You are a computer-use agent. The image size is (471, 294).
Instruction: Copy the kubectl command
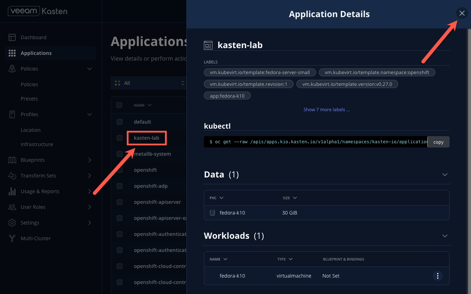(439, 142)
